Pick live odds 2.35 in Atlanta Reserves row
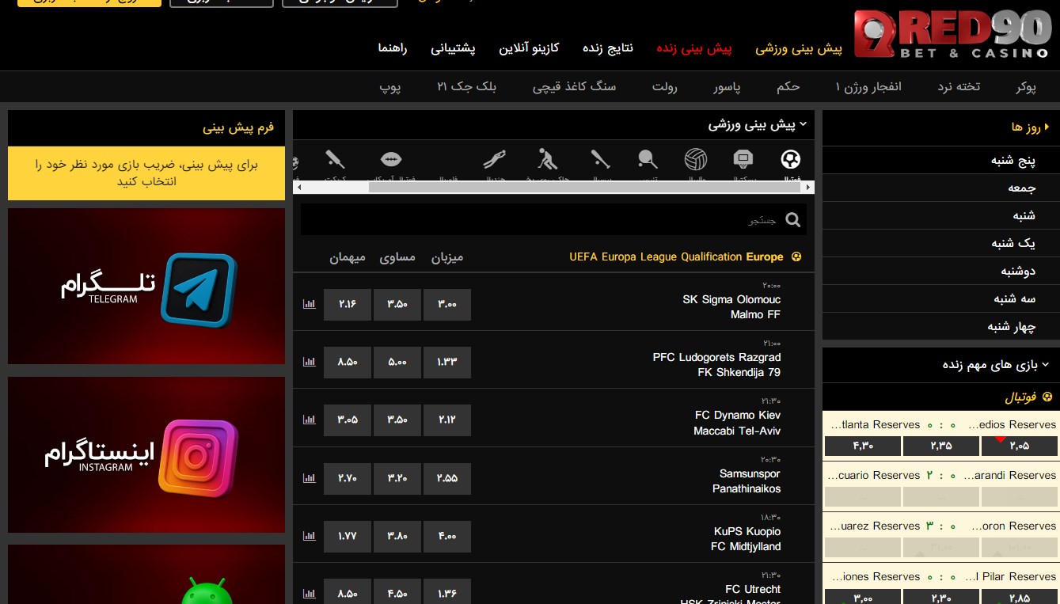 [941, 446]
